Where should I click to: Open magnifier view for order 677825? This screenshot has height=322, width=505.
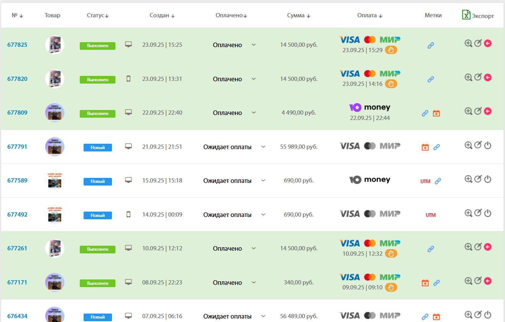click(x=468, y=43)
